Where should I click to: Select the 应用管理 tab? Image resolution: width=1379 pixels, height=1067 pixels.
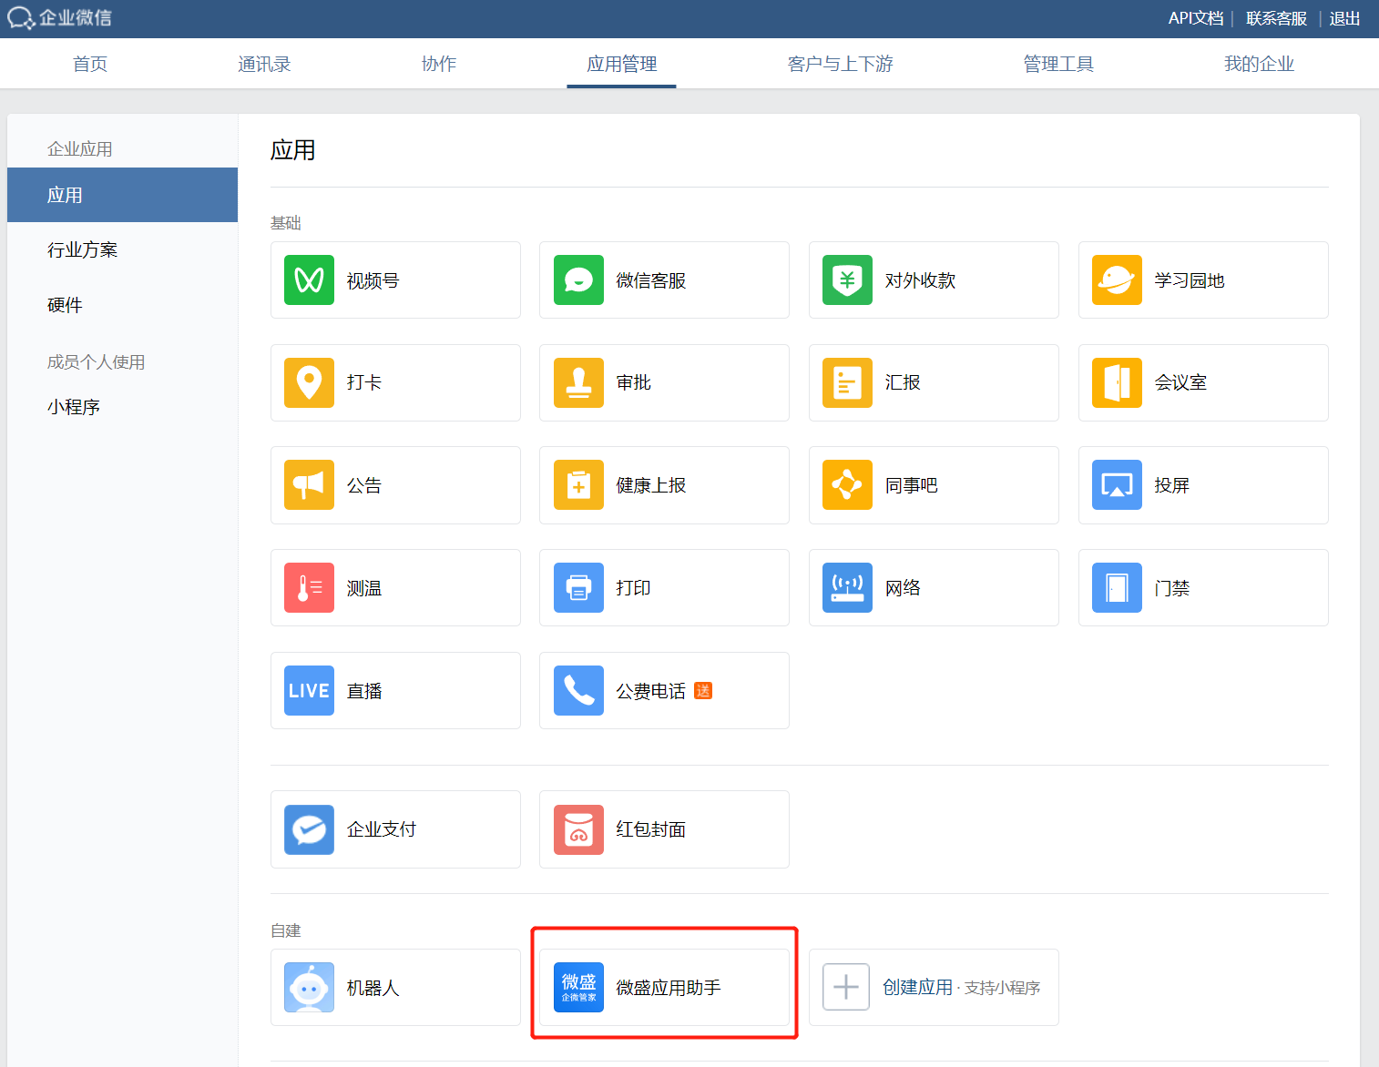pos(621,64)
